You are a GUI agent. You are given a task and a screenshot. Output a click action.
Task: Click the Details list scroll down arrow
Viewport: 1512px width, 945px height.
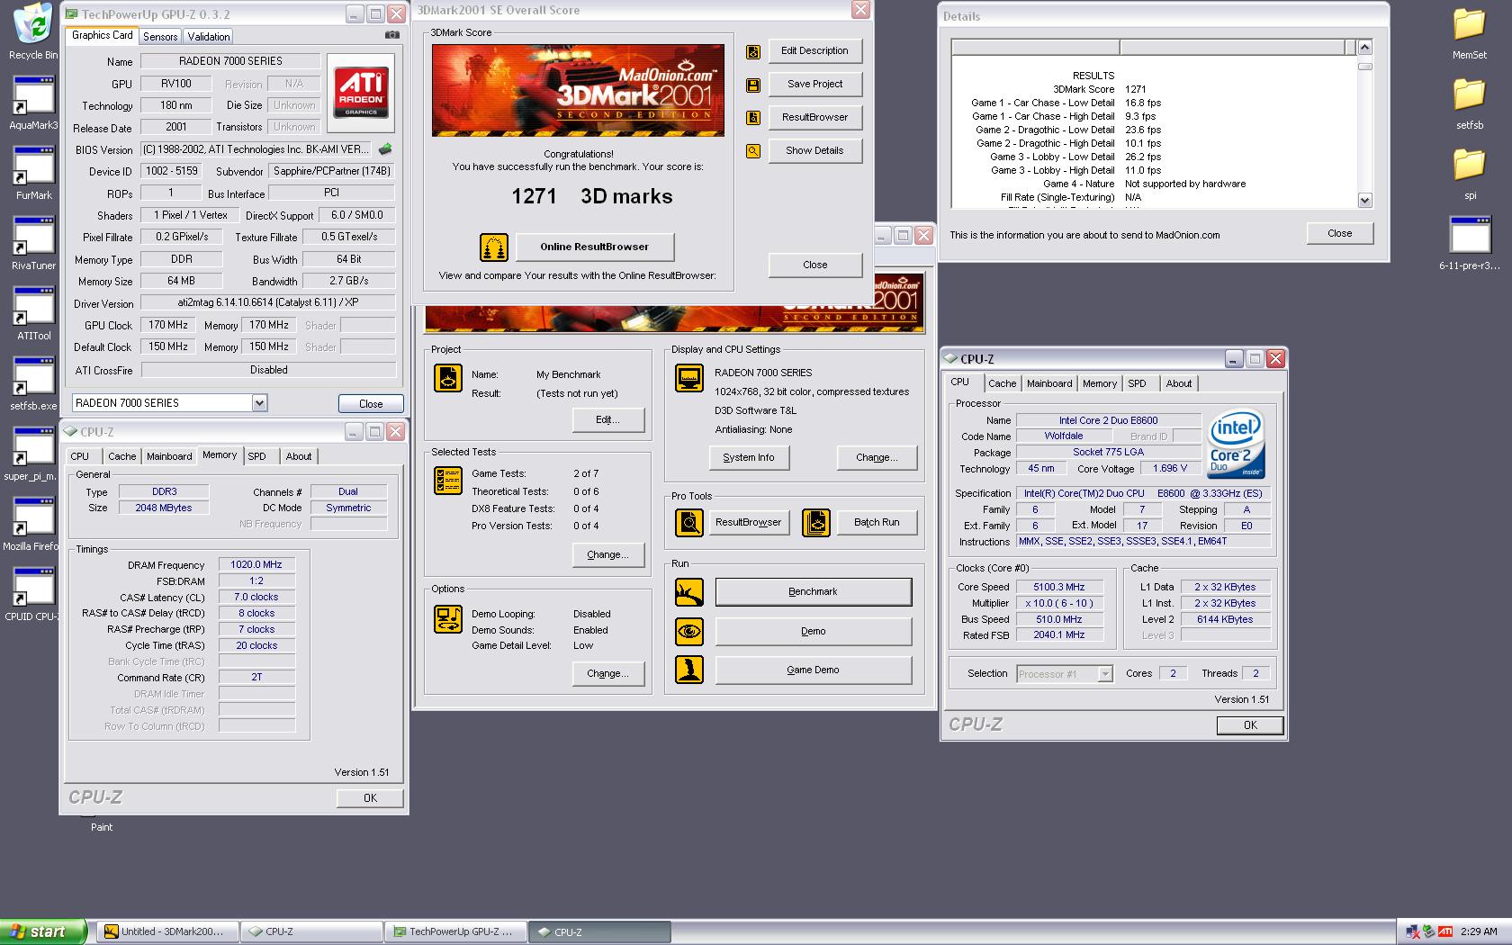coord(1364,201)
